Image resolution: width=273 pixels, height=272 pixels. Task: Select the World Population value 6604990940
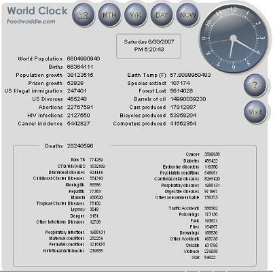pyautogui.click(x=84, y=58)
